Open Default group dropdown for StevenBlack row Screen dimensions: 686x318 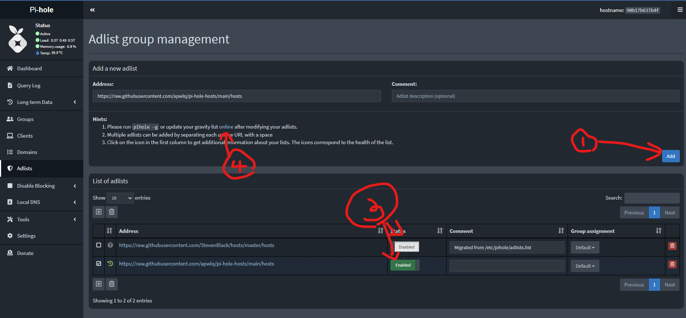click(x=585, y=247)
